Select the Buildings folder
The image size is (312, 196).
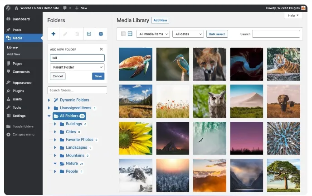[73, 124]
